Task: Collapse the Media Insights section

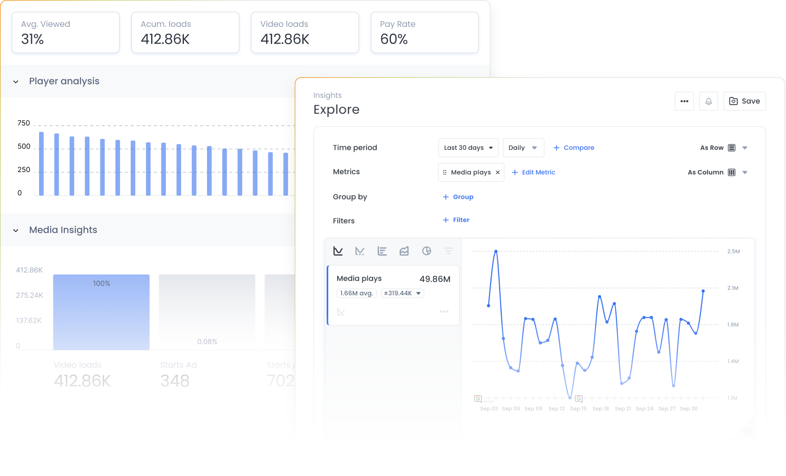Action: coord(16,230)
